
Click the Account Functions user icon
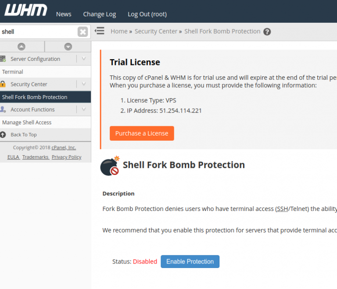coord(3,110)
